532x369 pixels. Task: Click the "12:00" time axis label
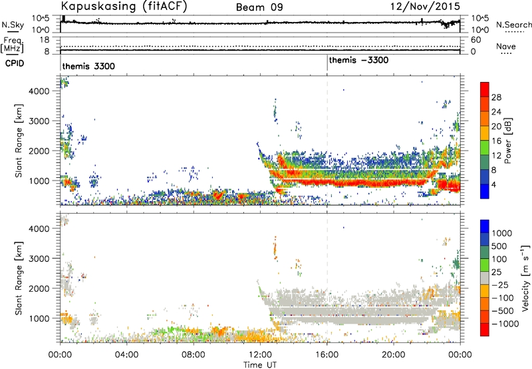[x=260, y=355]
